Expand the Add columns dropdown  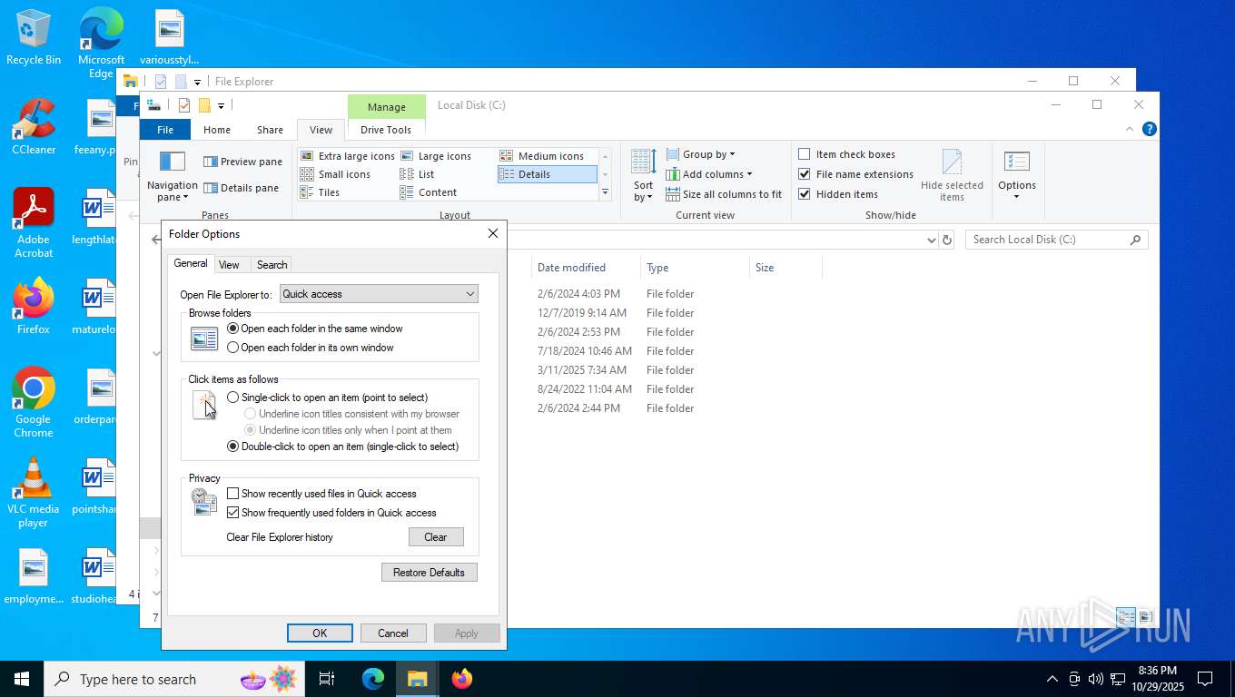point(709,174)
